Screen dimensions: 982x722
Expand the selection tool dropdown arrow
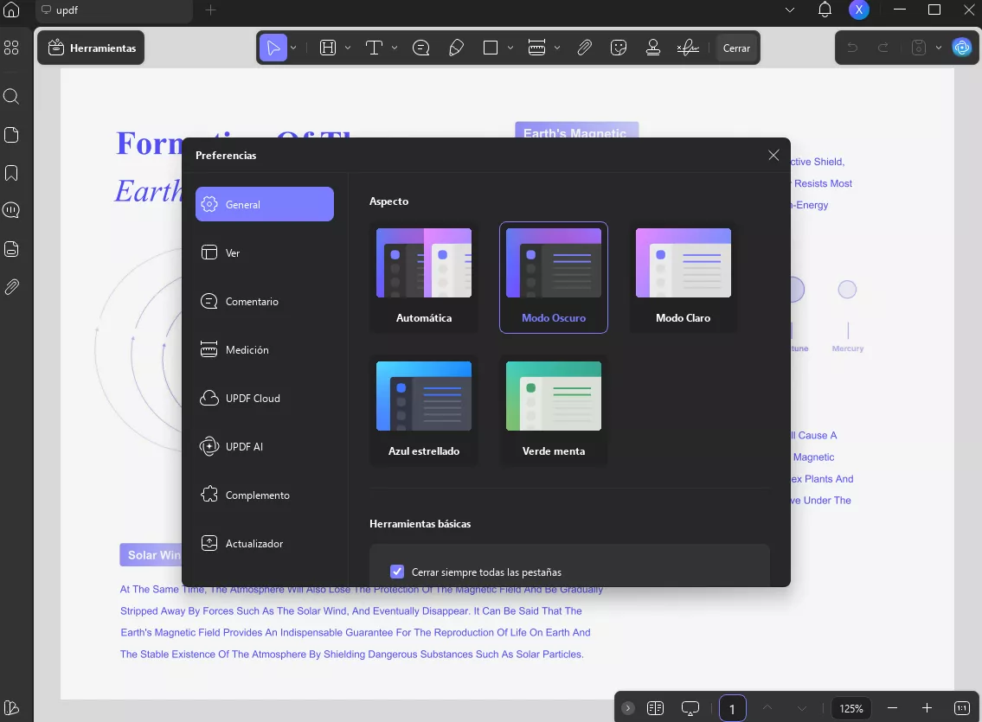pyautogui.click(x=293, y=48)
